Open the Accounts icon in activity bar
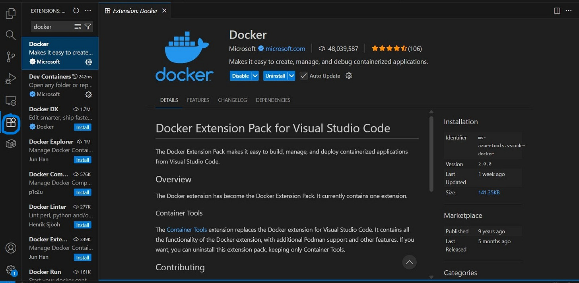Image resolution: width=579 pixels, height=283 pixels. (x=11, y=248)
